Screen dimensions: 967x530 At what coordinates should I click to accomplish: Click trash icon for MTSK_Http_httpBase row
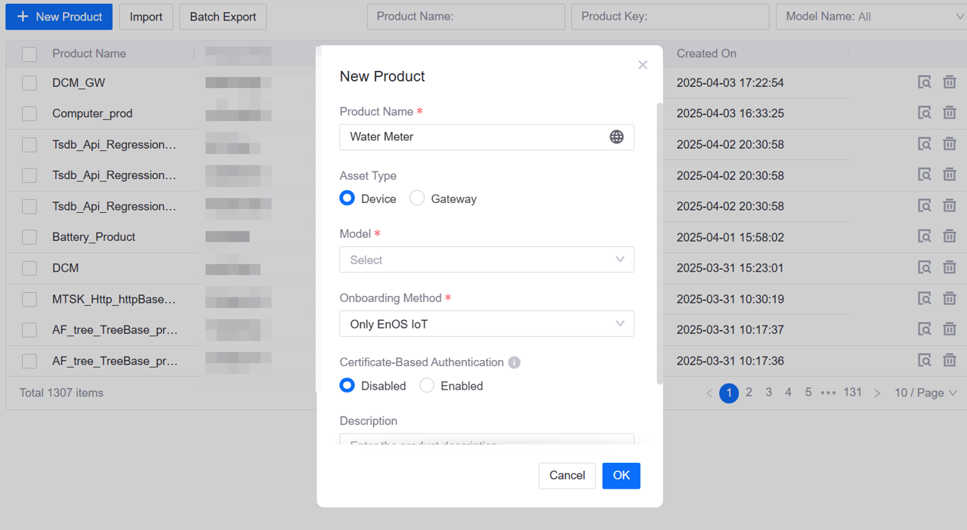tap(950, 298)
